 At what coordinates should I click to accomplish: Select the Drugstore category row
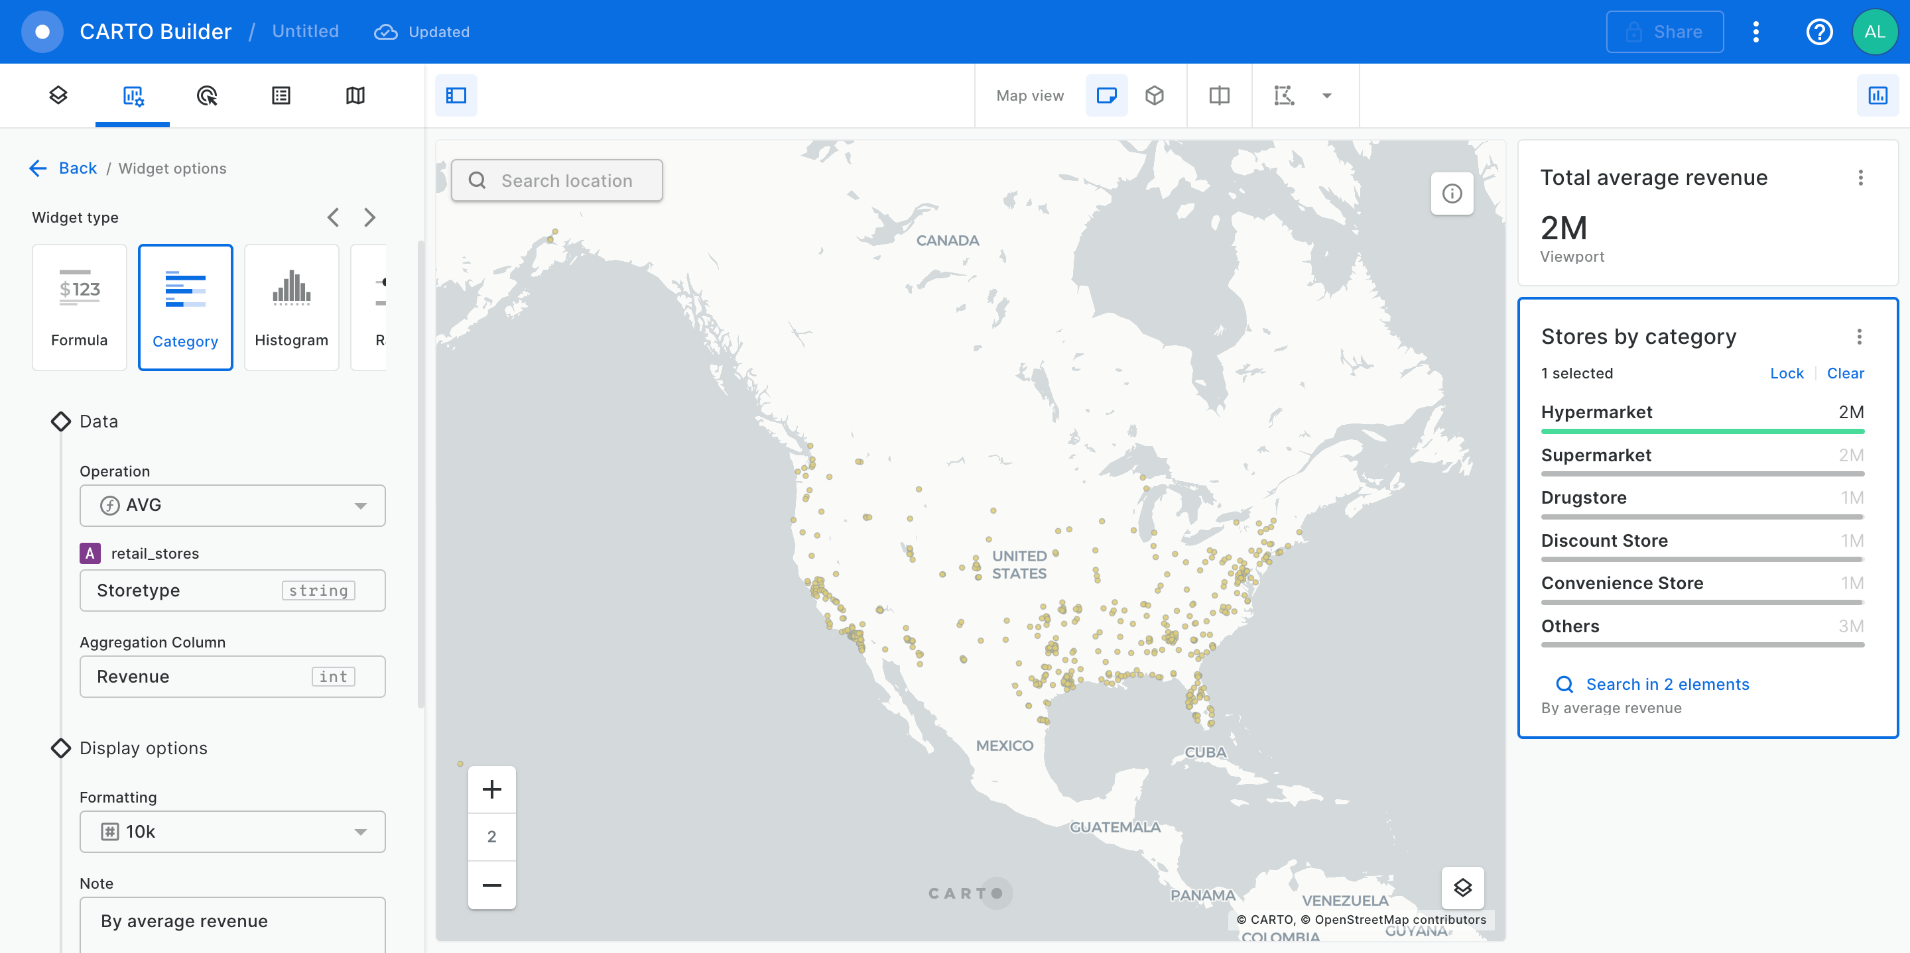coord(1702,503)
